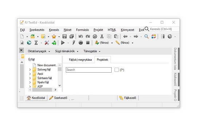This screenshot has width=200, height=138.
Task: Click the tree horizontal scroll-right arrow
Action: (55, 90)
